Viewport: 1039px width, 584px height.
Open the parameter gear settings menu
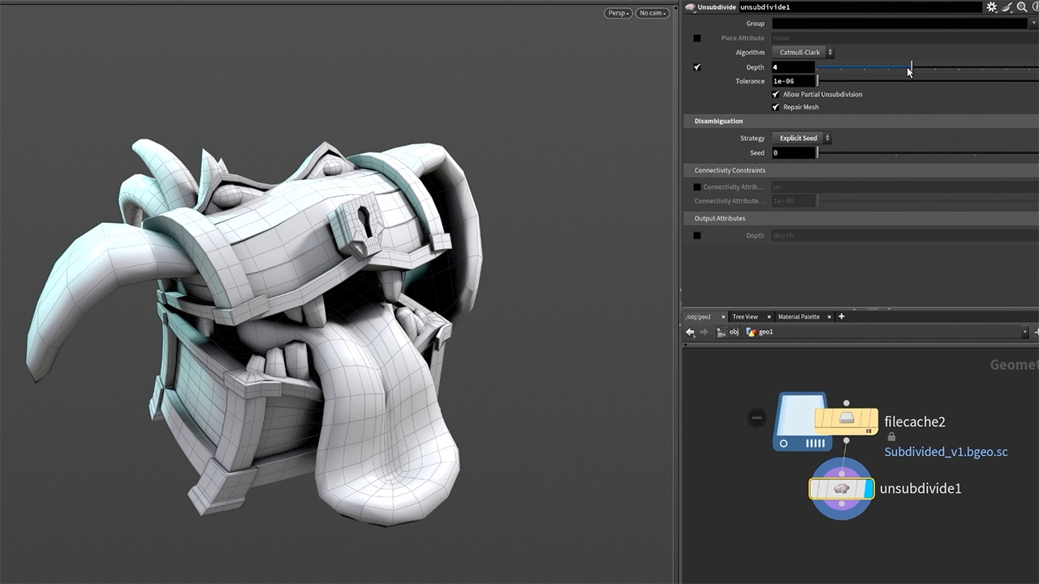(992, 7)
